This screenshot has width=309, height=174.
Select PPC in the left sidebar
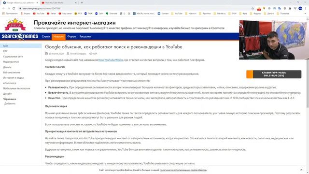(5, 51)
